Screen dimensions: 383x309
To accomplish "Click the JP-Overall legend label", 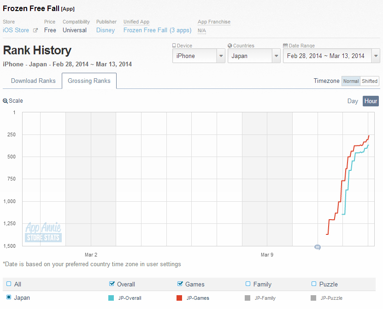I will coord(130,298).
